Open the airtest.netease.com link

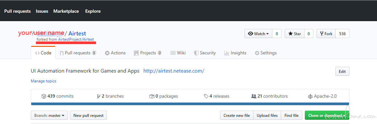click(174, 71)
